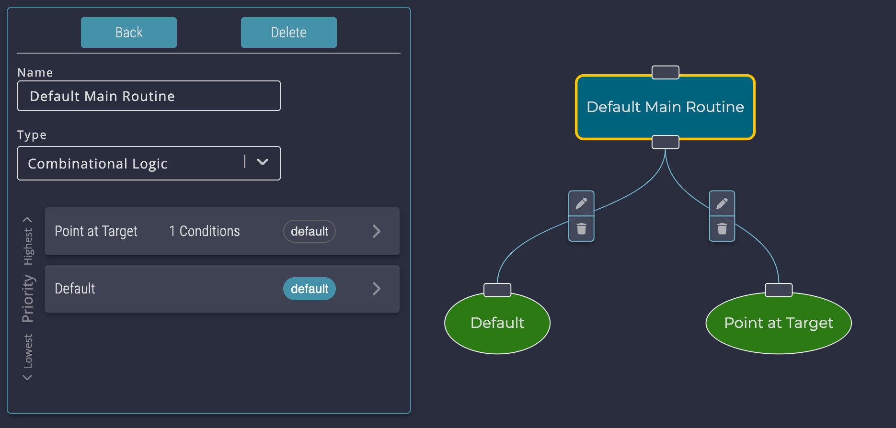
Task: Open the Combinational Logic type dropdown
Action: point(149,163)
